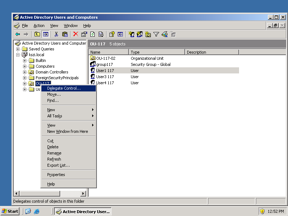The width and height of the screenshot is (288, 216).
Task: Select Export List... in context menu
Action: point(68,165)
